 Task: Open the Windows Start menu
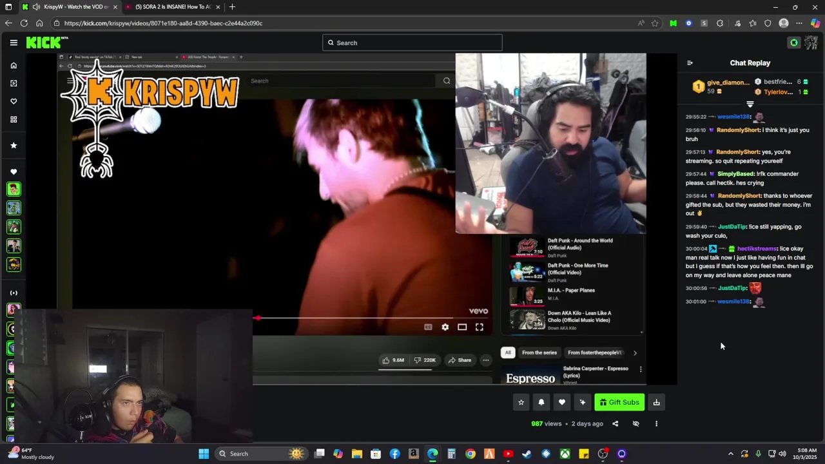point(204,454)
